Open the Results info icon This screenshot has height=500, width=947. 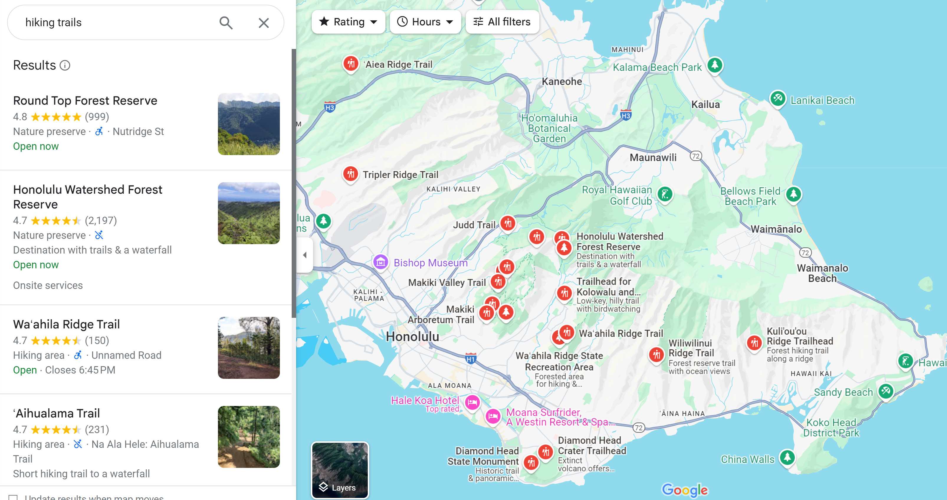tap(65, 65)
